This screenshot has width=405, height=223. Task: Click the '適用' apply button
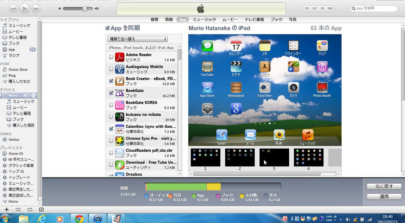coord(384,197)
